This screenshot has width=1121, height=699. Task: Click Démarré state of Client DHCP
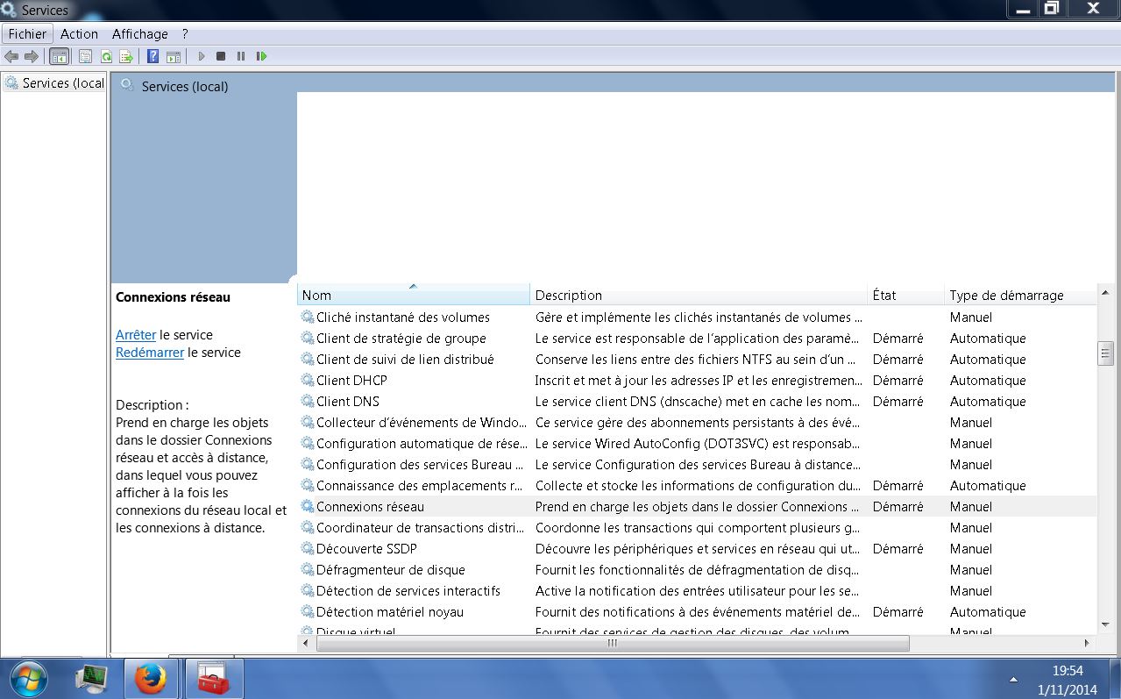point(898,380)
